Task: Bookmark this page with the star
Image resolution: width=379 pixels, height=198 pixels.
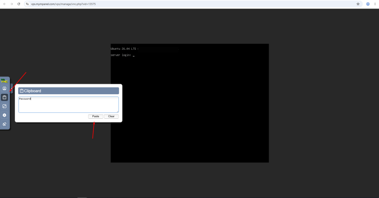Action: (x=358, y=4)
